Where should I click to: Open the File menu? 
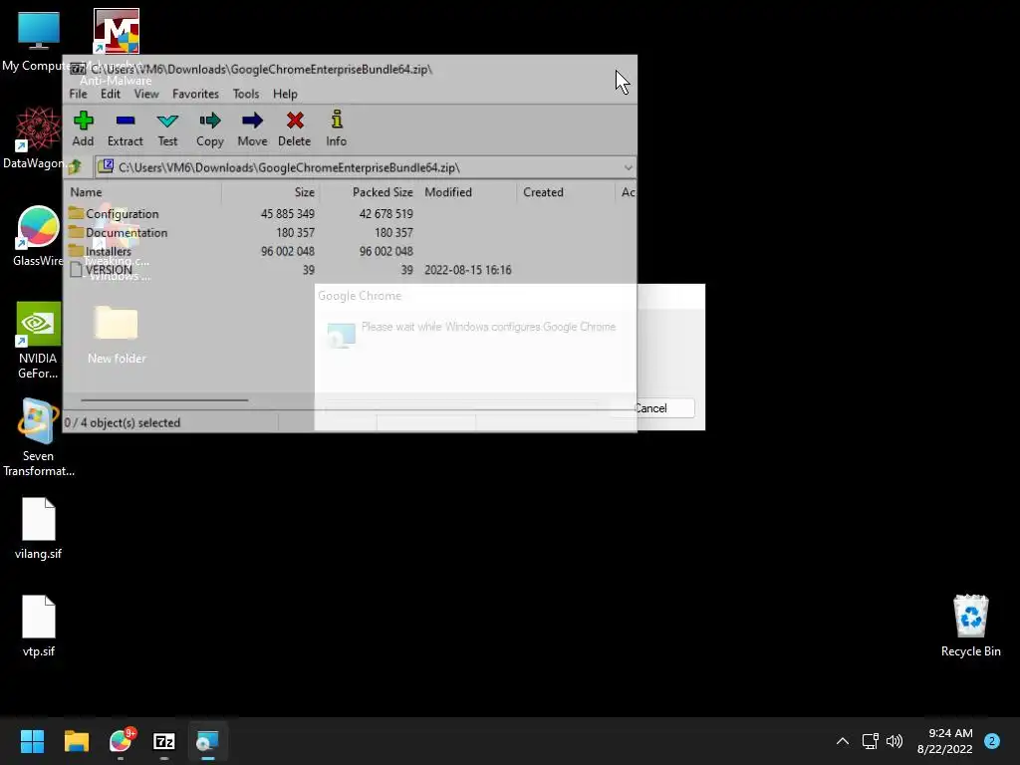point(78,94)
